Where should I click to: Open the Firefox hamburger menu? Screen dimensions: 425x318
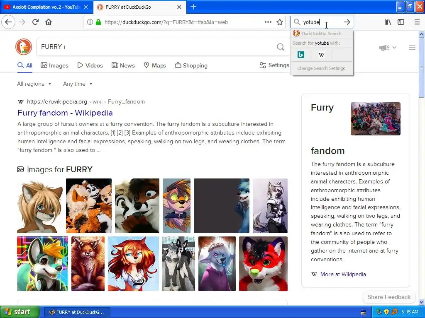point(417,22)
